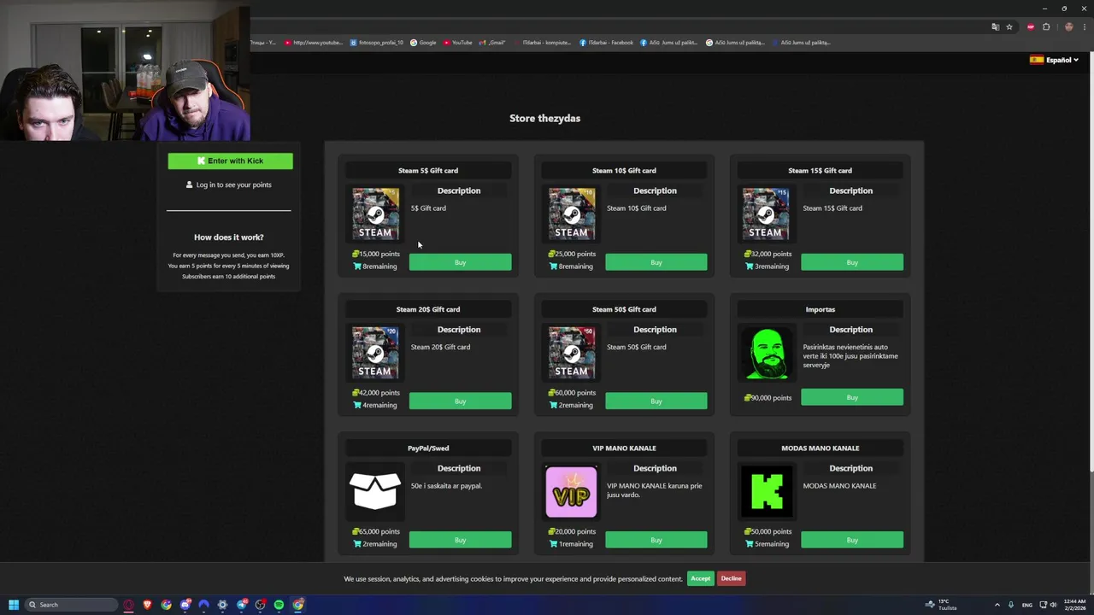Open the weather widget showing 13°C
This screenshot has width=1094, height=615.
pyautogui.click(x=943, y=605)
